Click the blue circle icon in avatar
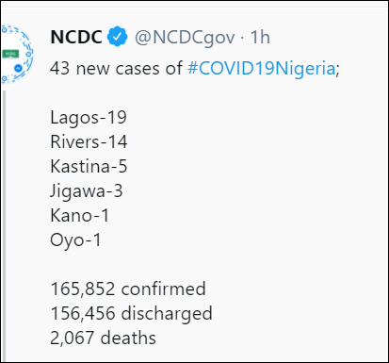389x363 pixels. click(x=18, y=68)
